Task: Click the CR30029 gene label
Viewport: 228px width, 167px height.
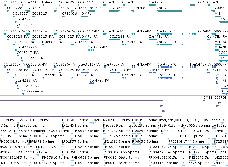Action: (70, 13)
